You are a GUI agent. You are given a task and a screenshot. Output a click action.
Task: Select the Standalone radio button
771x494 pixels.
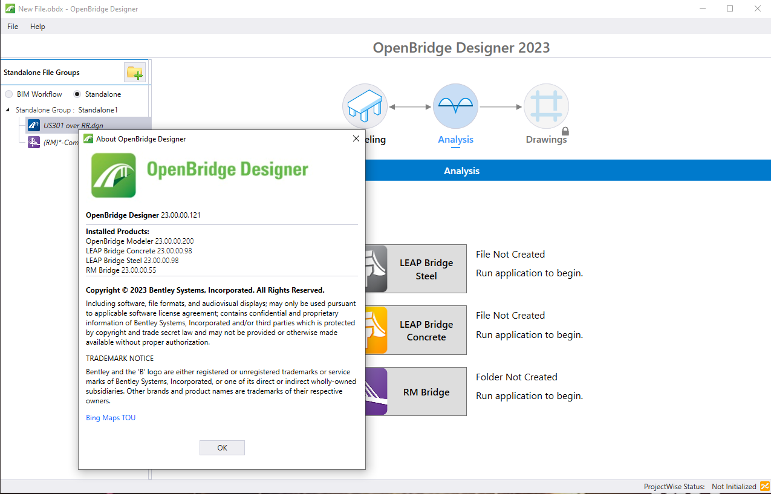pyautogui.click(x=77, y=94)
